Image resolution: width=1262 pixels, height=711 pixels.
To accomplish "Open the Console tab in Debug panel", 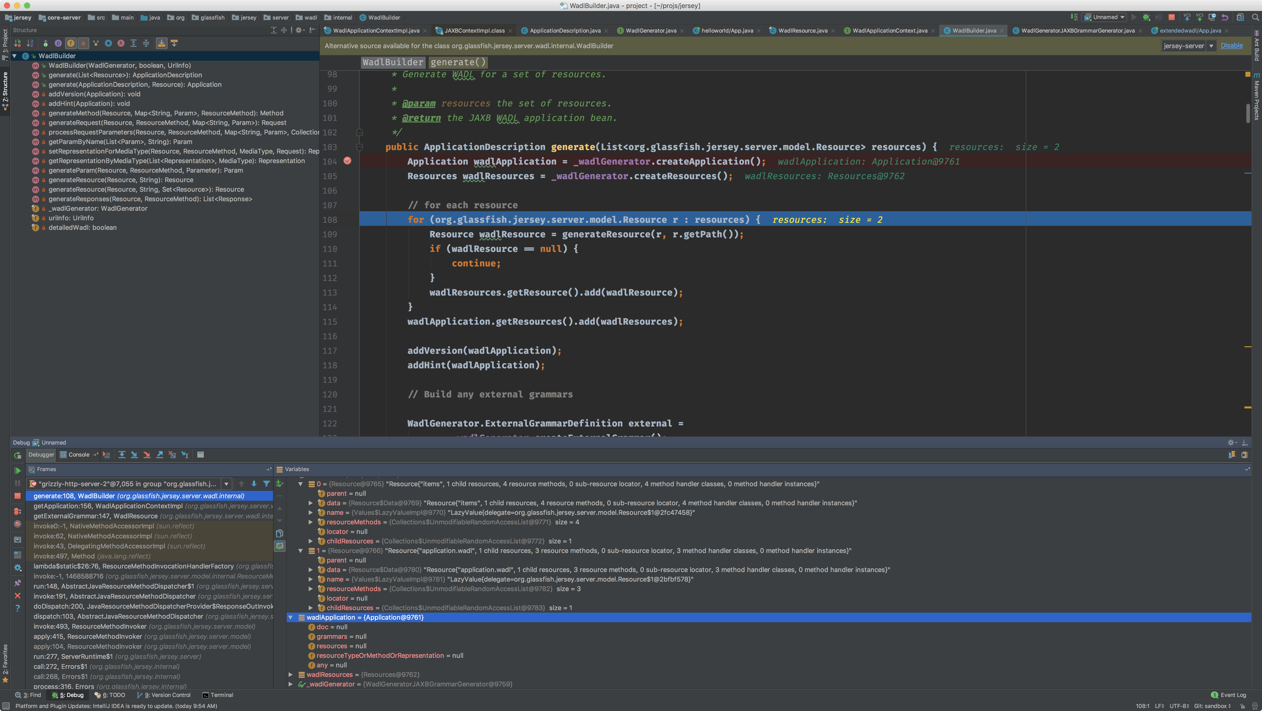I will pyautogui.click(x=78, y=455).
